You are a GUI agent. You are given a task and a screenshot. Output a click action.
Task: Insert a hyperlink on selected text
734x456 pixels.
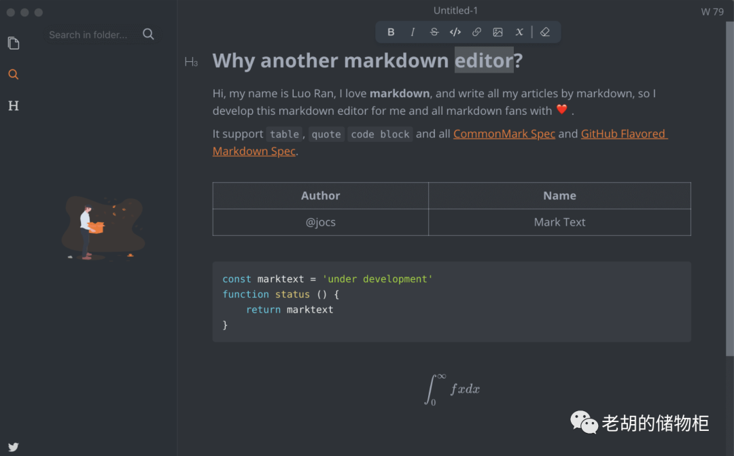pyautogui.click(x=476, y=33)
